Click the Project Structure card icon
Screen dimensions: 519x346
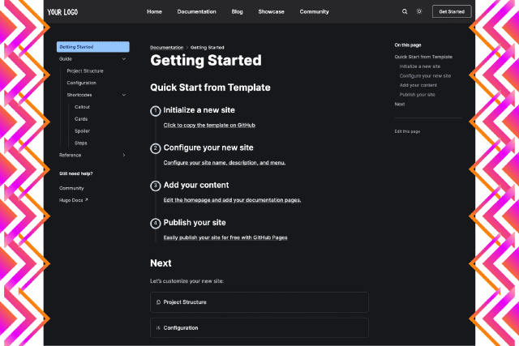pyautogui.click(x=158, y=302)
